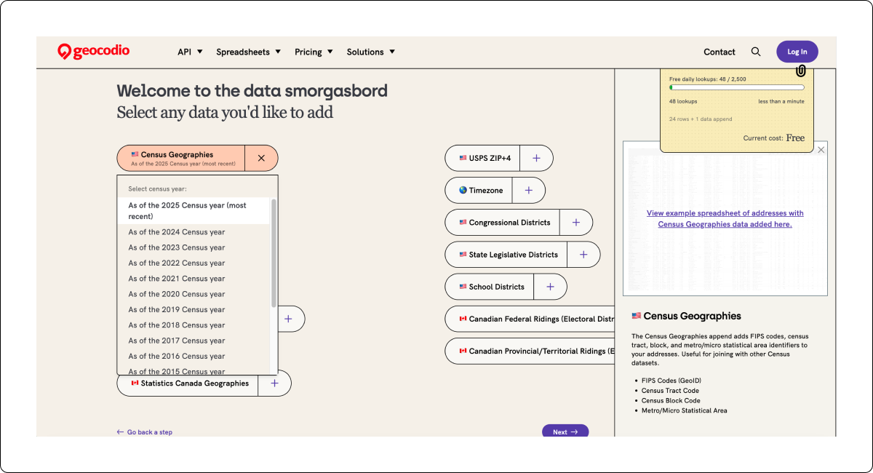Click the free daily lookups progress bar
The image size is (873, 473).
coord(737,87)
